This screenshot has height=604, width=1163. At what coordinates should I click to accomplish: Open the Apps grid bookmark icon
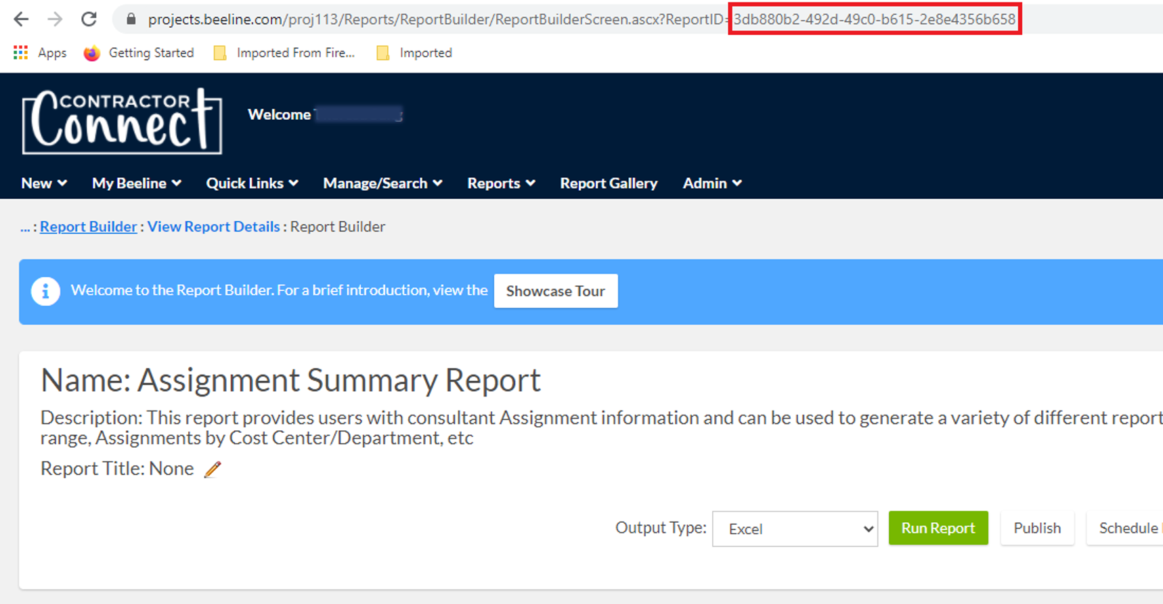21,53
